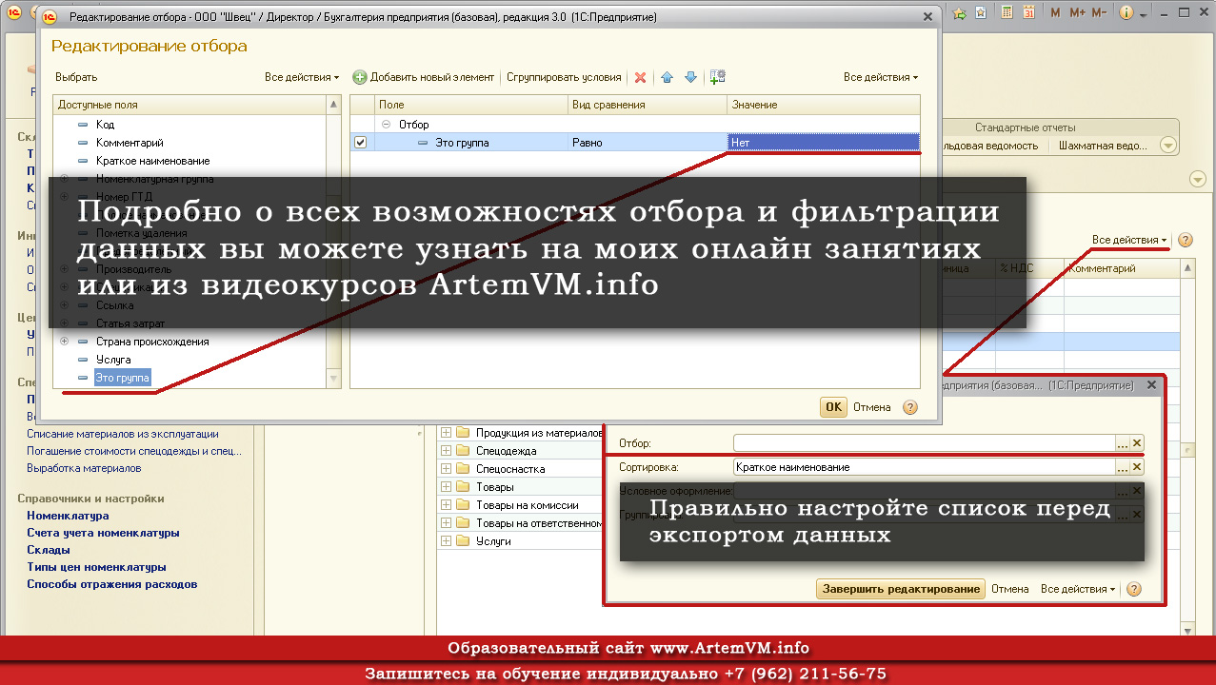Delete the selected filter condition (red X)
The image size is (1216, 685).
641,77
